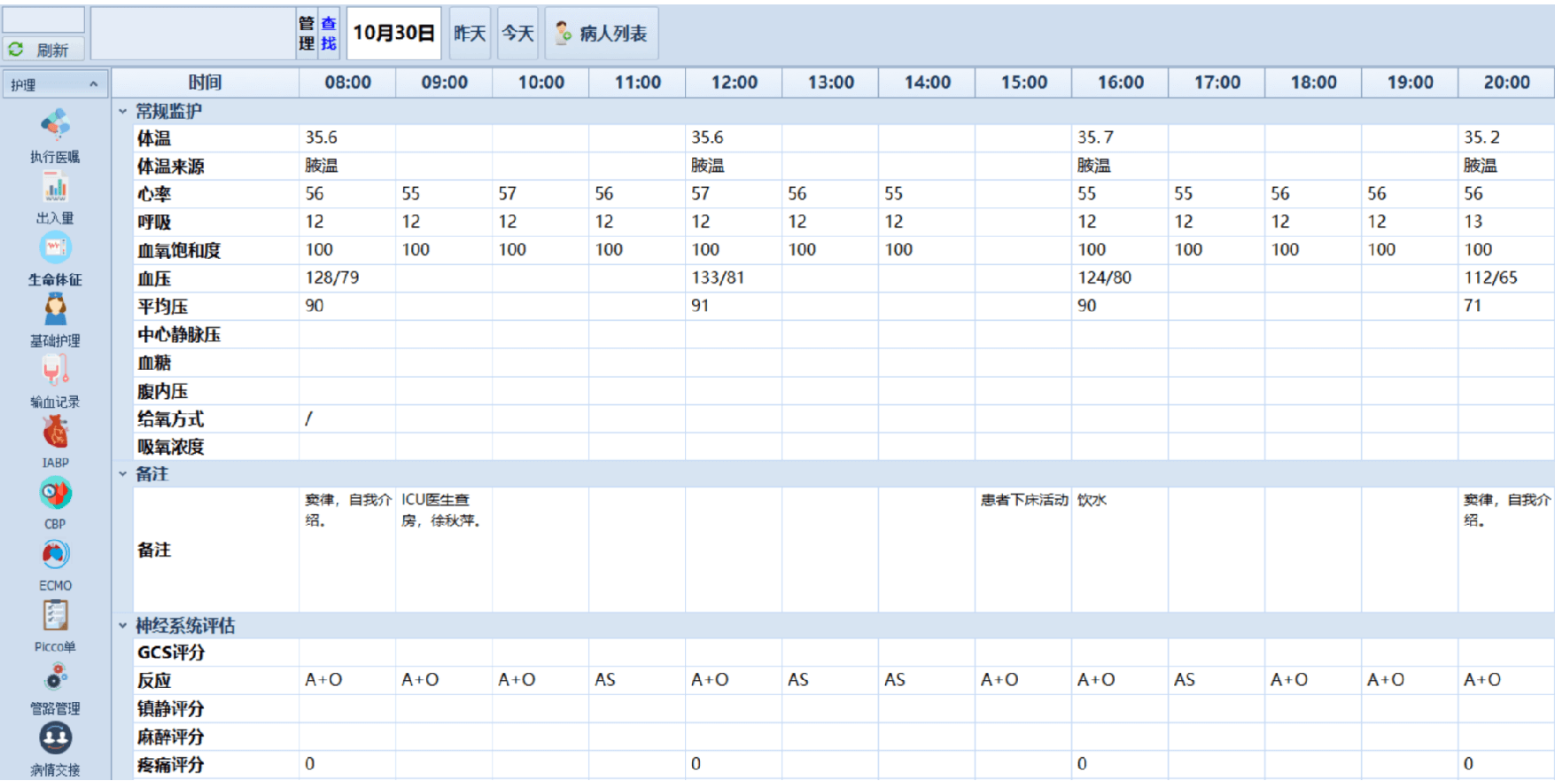
Task: Select the 08:00 column header
Action: (x=347, y=82)
